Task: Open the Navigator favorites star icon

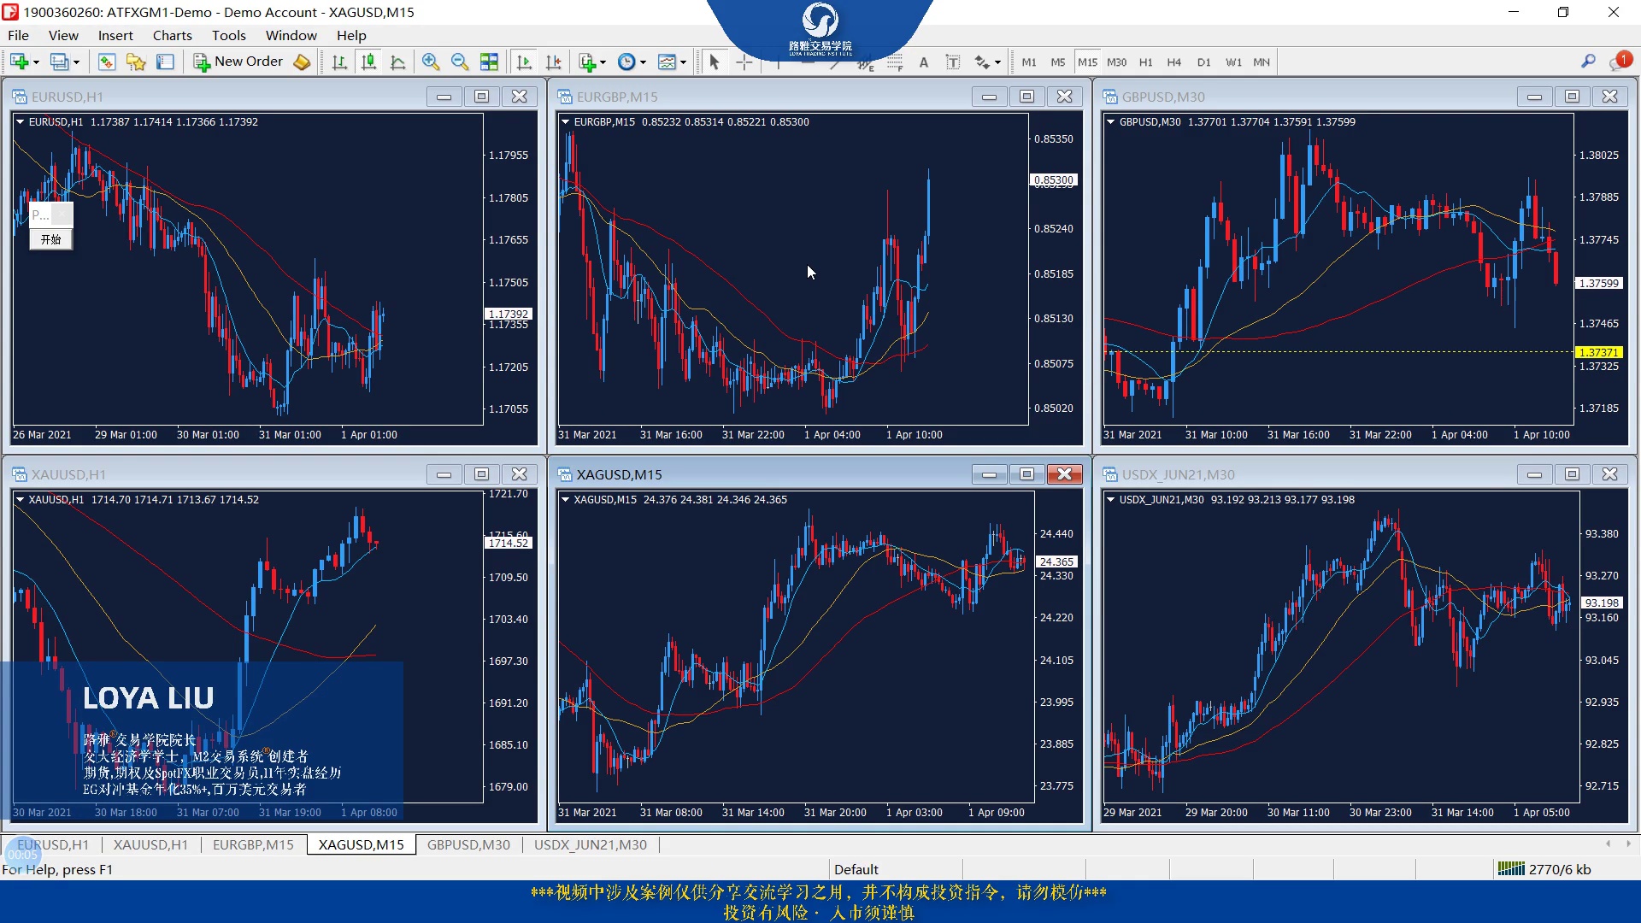Action: pos(136,62)
